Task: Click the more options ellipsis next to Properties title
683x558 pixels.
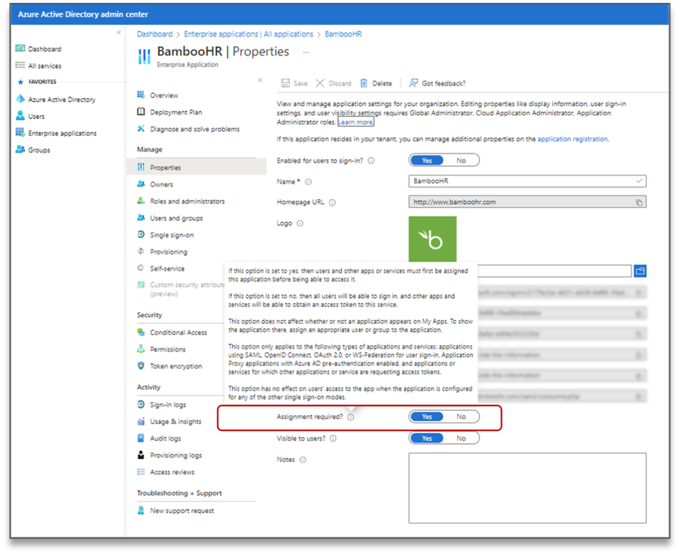Action: click(306, 52)
